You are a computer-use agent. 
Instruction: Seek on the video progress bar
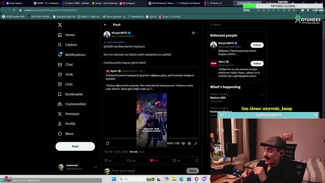(151, 139)
